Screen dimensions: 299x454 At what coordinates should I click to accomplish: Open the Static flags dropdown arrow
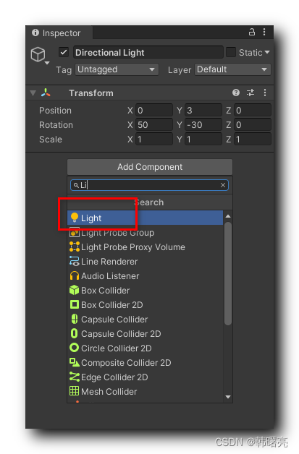267,52
